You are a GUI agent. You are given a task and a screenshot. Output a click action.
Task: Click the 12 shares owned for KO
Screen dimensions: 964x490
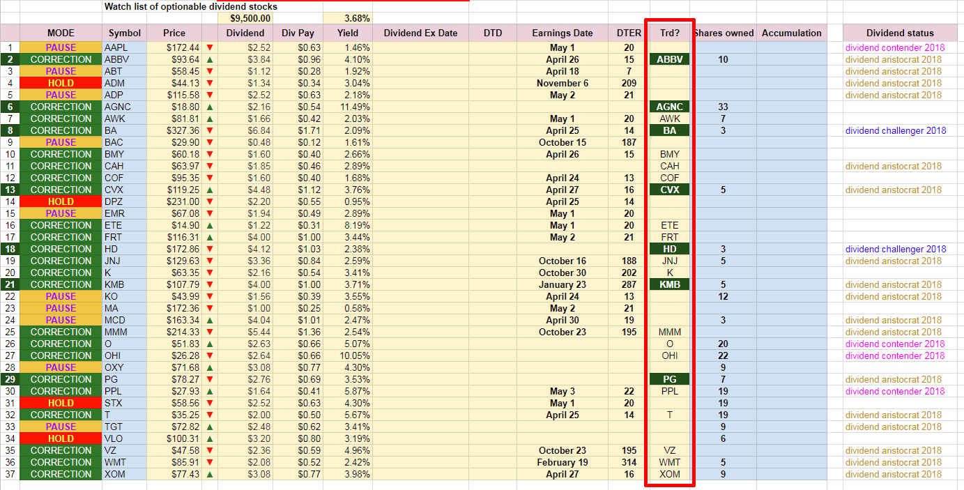coord(723,296)
